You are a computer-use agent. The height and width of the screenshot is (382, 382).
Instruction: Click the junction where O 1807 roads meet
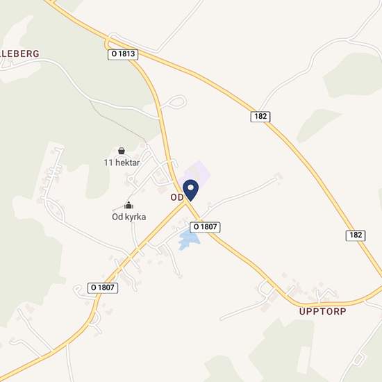point(185,204)
